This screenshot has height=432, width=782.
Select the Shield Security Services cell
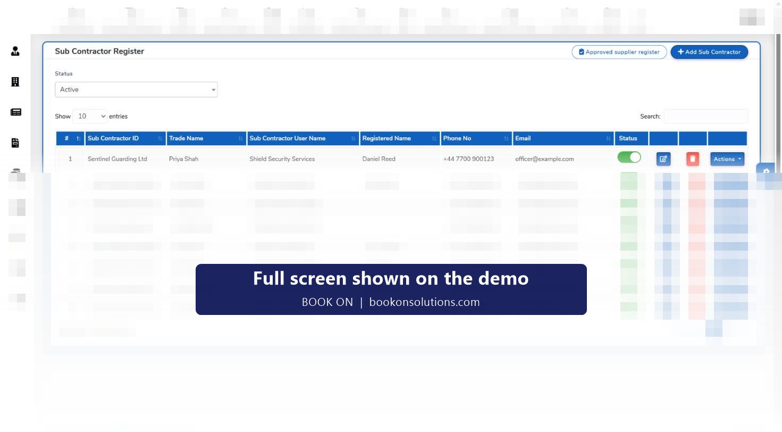tap(282, 159)
